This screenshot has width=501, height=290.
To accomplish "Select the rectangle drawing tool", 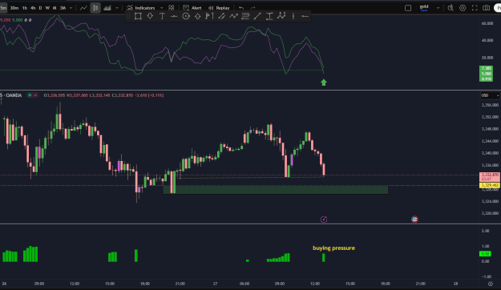I will click(x=138, y=16).
